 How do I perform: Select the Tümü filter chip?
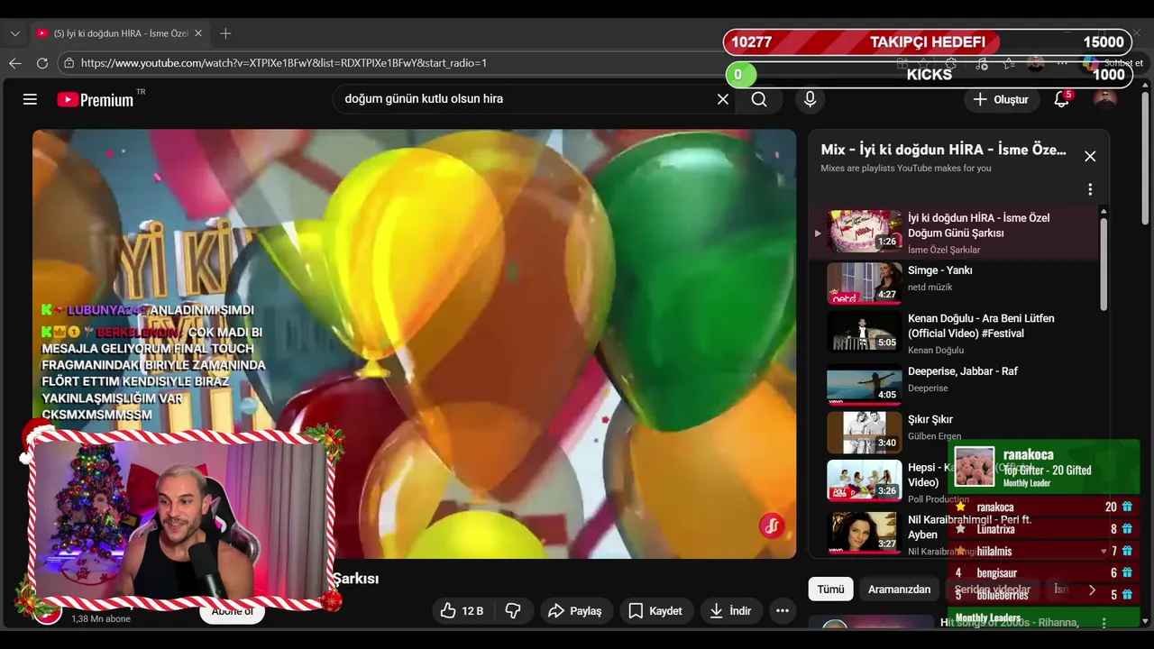click(x=830, y=589)
